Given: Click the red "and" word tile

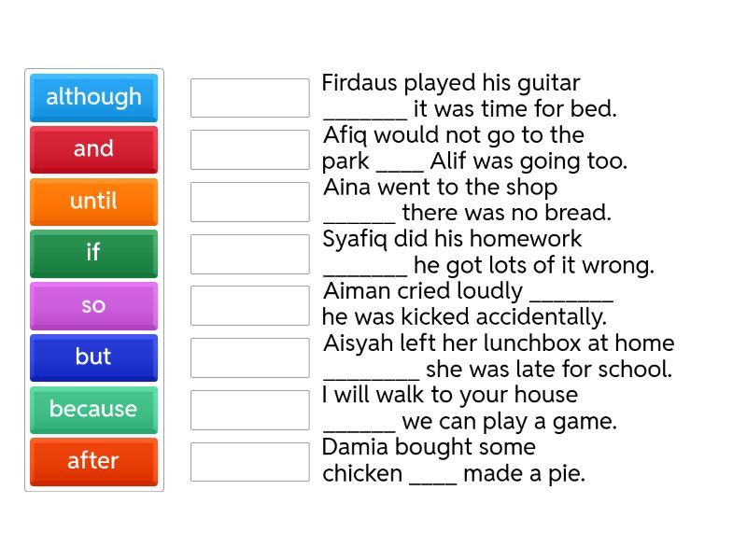Looking at the screenshot, I should tap(93, 149).
